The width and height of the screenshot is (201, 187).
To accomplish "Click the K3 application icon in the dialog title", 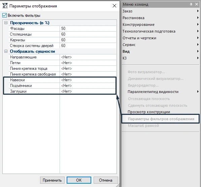I will click(5, 6).
